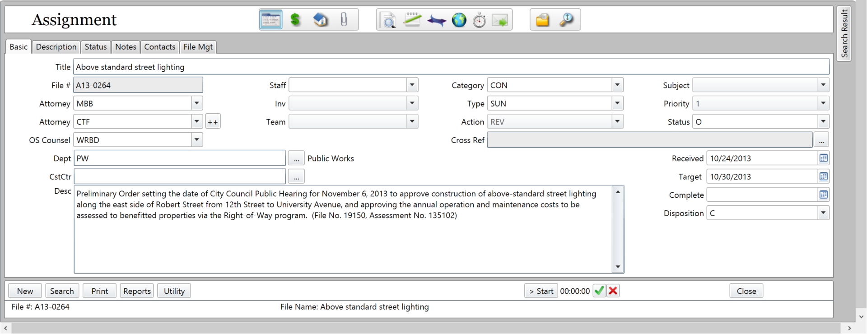Click into the Title field
The width and height of the screenshot is (867, 334).
pyautogui.click(x=451, y=67)
